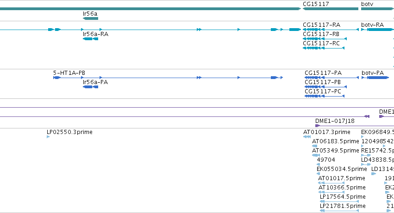Select the CG15117-RC transcript
394x213 pixels.
324,48
